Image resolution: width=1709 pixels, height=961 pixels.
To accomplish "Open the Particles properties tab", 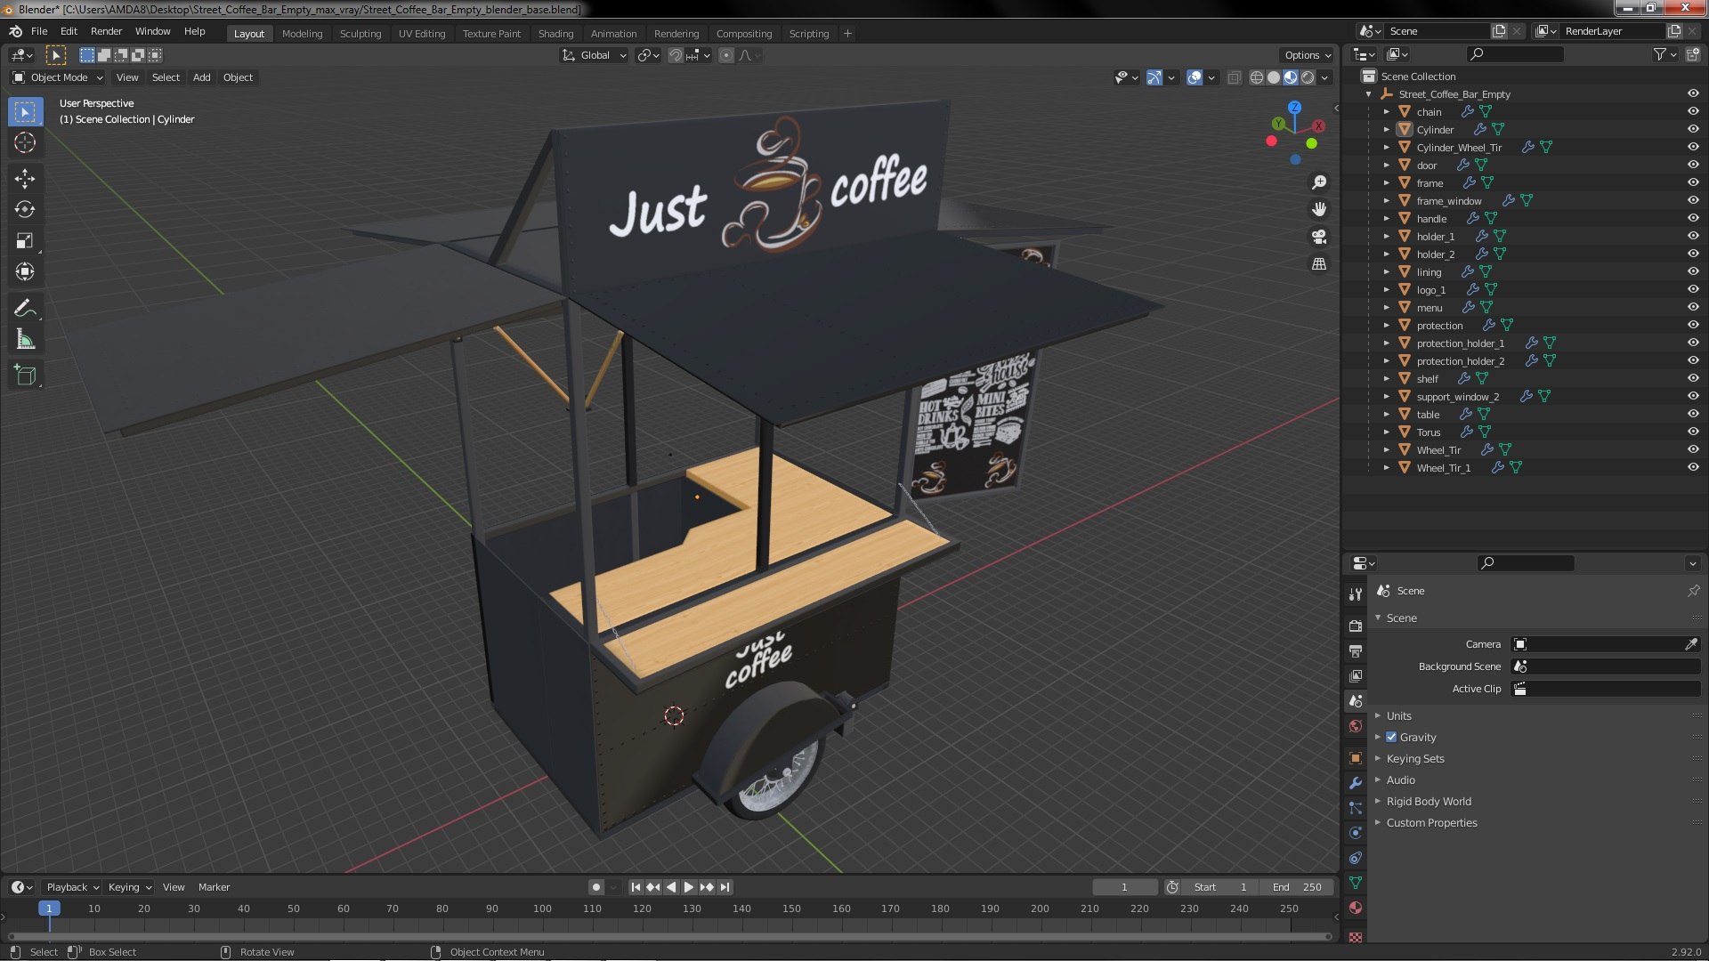I will [x=1356, y=808].
